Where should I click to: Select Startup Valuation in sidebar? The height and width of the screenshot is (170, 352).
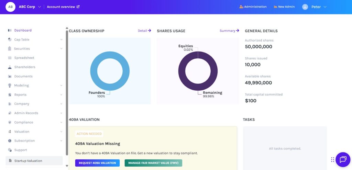pos(28,161)
